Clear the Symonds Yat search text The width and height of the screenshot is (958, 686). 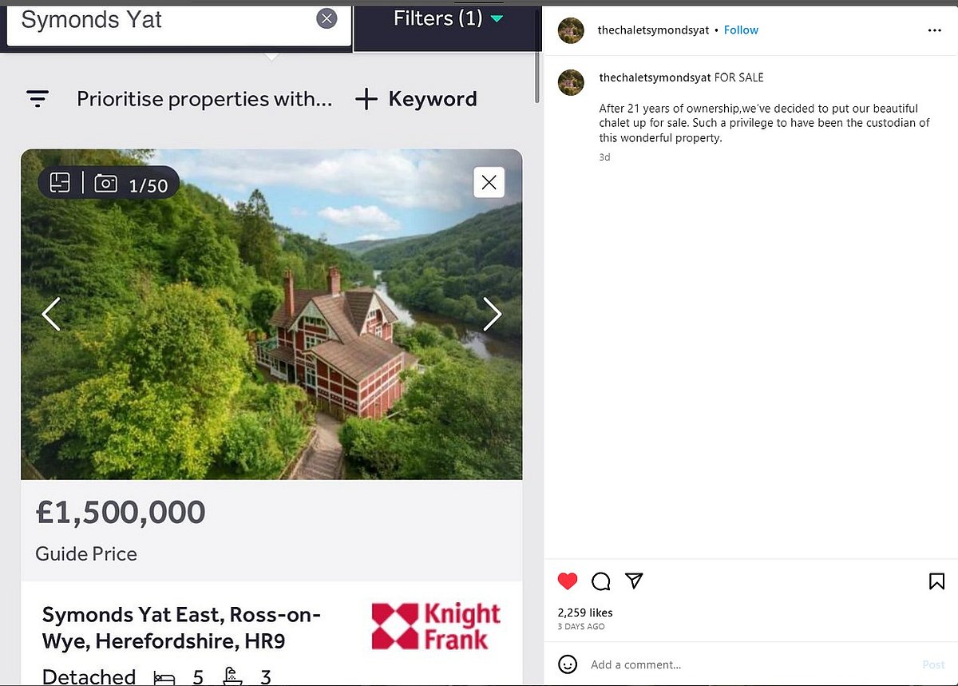pos(327,19)
